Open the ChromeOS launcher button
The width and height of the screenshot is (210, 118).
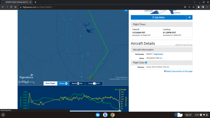3,115
